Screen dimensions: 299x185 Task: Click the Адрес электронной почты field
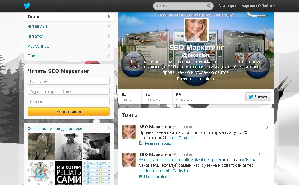pyautogui.click(x=69, y=91)
